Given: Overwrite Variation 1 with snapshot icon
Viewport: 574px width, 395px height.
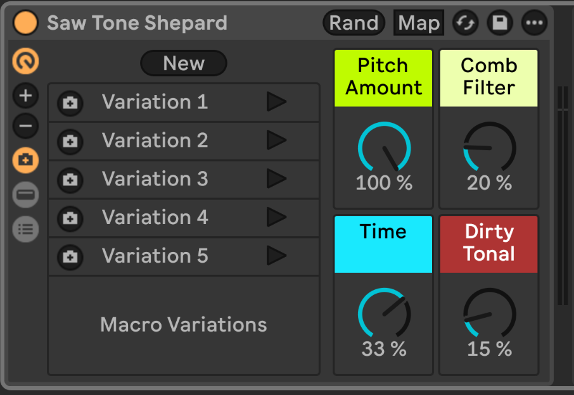Looking at the screenshot, I should tap(70, 103).
